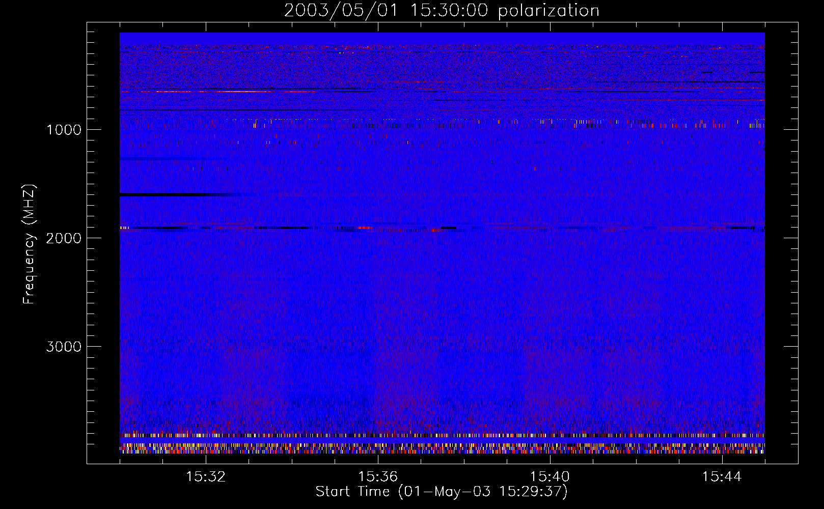Click the 'Start Time (01-May-03 15:29:37)' label

[x=442, y=492]
